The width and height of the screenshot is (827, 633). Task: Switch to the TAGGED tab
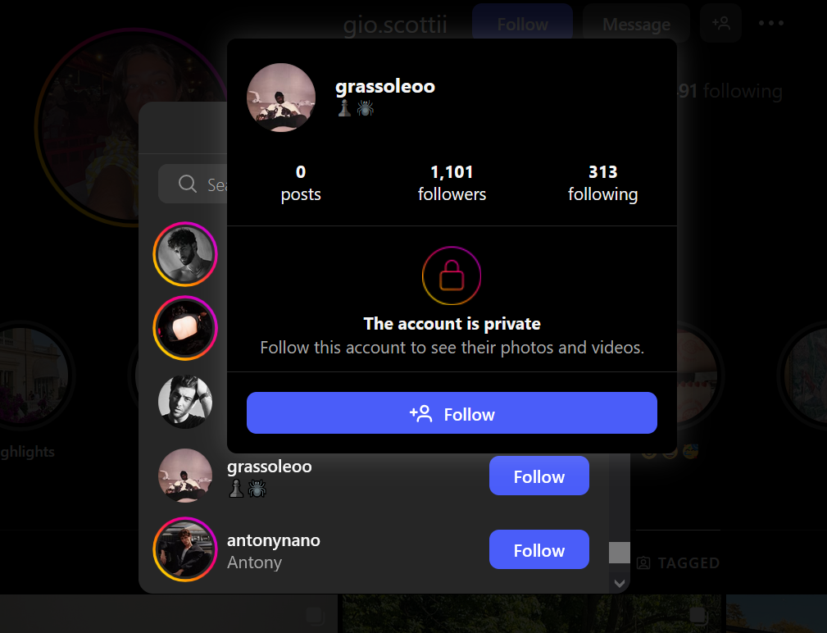679,562
